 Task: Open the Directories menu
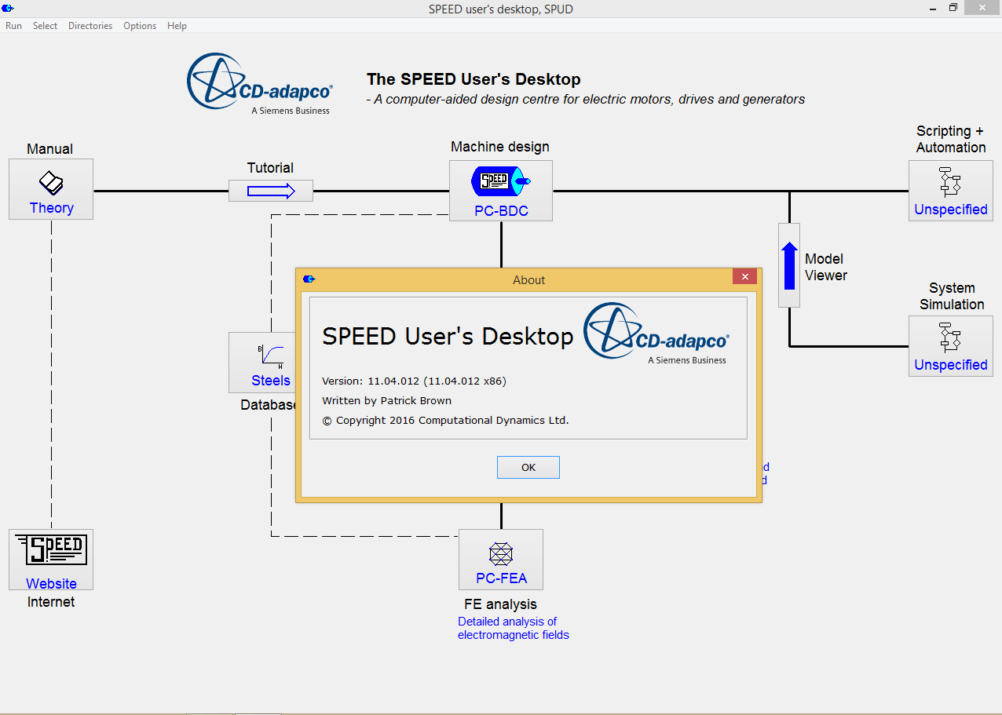pyautogui.click(x=90, y=26)
